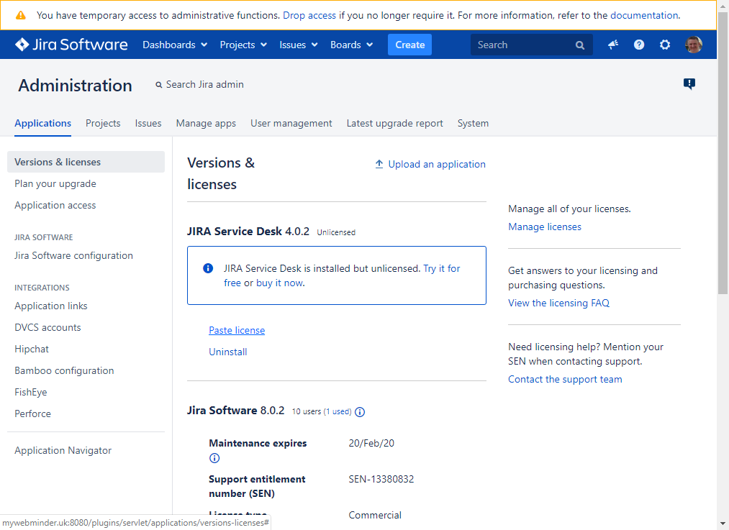
Task: Open the help question mark menu
Action: [x=639, y=45]
